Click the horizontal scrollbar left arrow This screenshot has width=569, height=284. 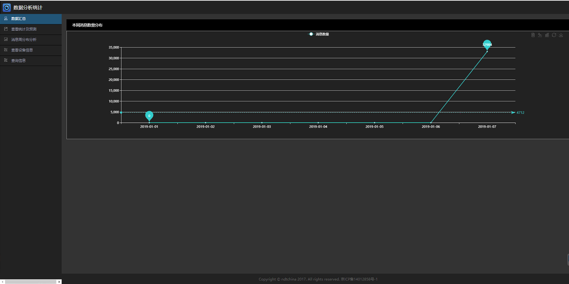click(x=2, y=281)
